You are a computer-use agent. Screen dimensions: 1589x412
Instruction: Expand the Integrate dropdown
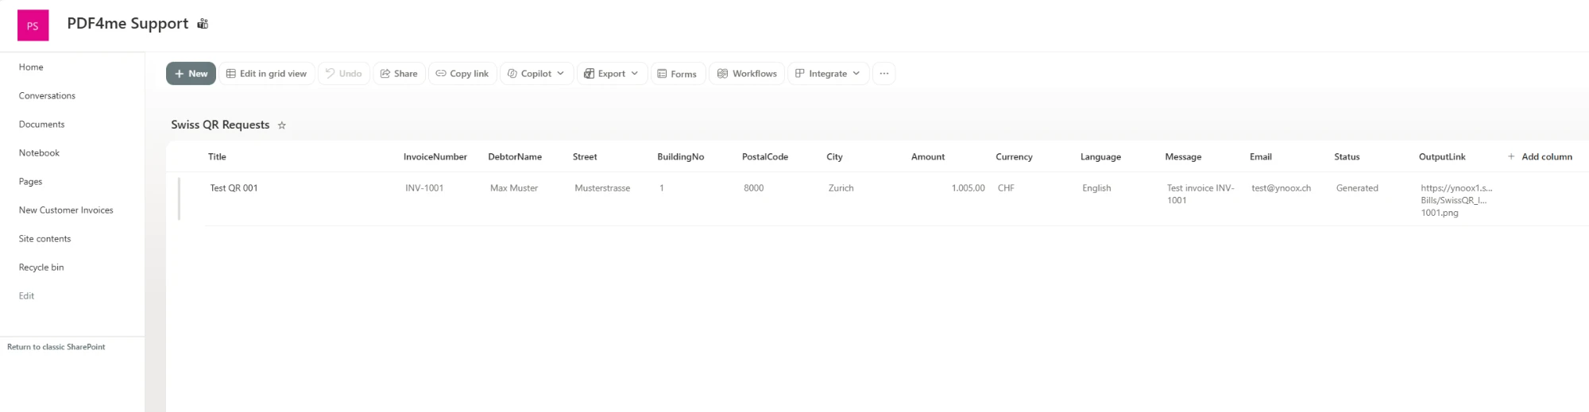click(828, 74)
